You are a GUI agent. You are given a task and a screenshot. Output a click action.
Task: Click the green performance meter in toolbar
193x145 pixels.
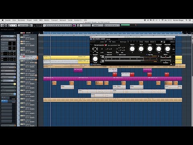click(x=125, y=25)
